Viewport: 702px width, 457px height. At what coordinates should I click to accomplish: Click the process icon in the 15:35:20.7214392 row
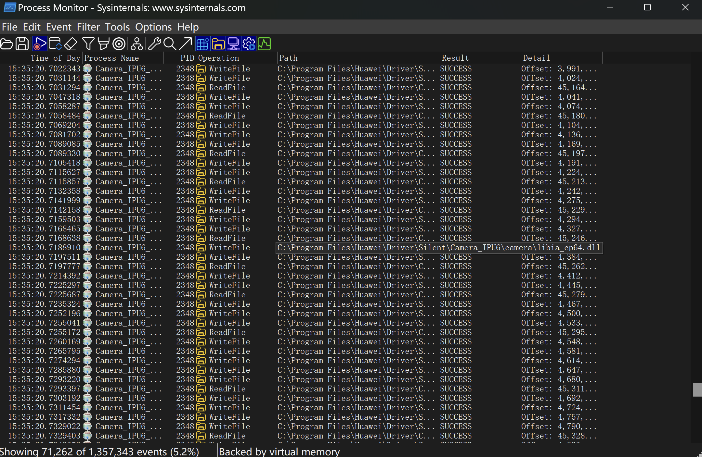pyautogui.click(x=87, y=276)
